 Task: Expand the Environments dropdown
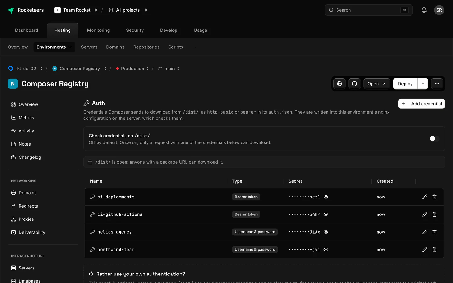click(54, 47)
